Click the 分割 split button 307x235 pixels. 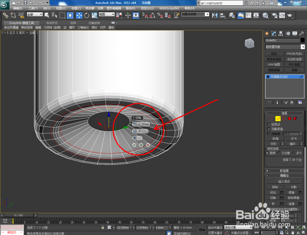point(293,187)
